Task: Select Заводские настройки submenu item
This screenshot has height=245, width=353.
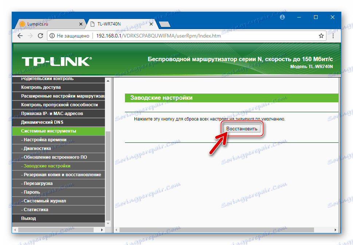Action: tap(59, 166)
